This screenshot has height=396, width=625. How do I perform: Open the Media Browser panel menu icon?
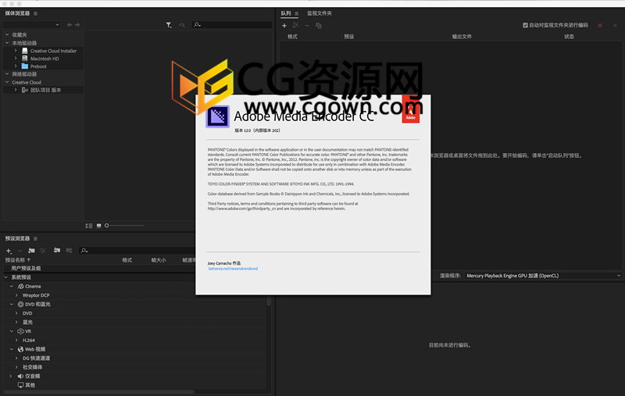(35, 13)
